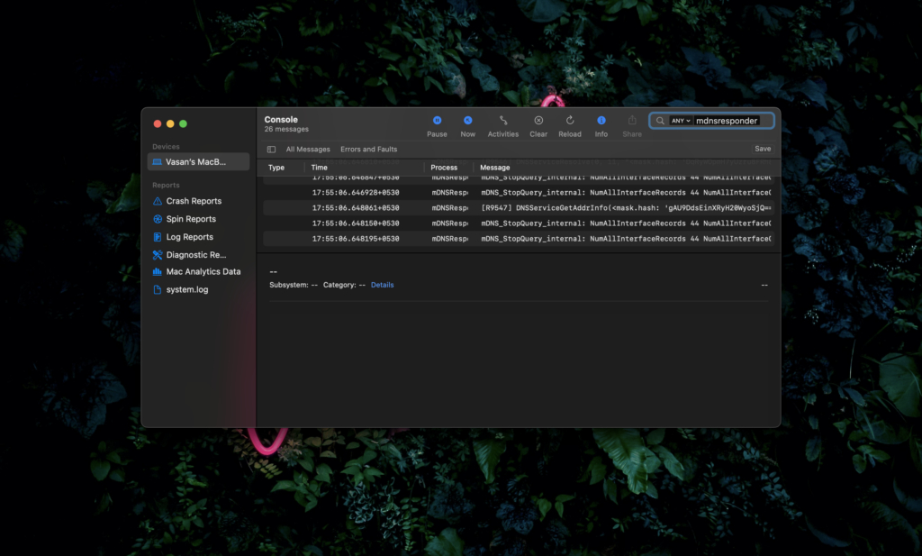Click the Crash Reports warning icon

click(157, 201)
